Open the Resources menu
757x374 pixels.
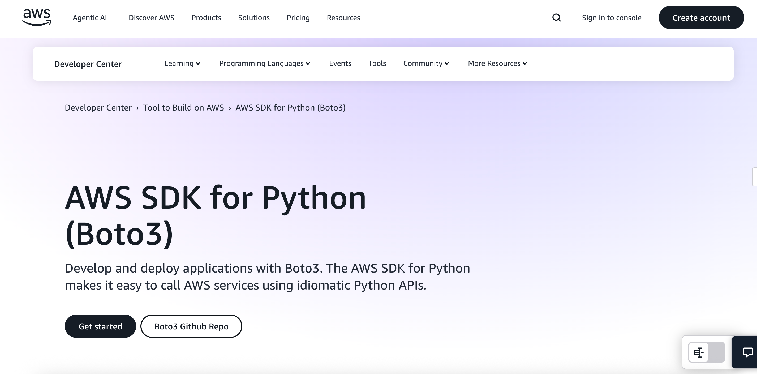(x=343, y=18)
